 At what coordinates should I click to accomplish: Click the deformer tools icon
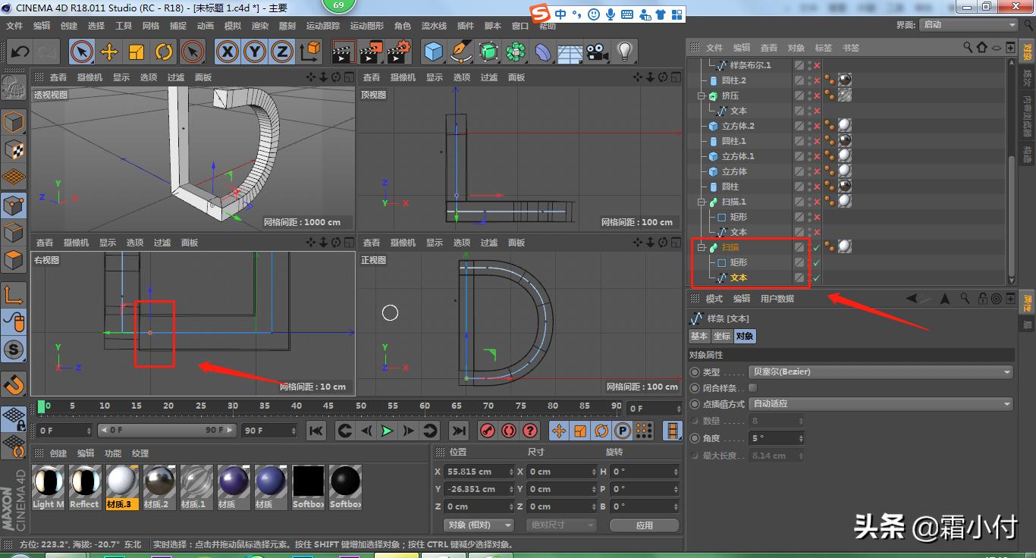[x=542, y=51]
